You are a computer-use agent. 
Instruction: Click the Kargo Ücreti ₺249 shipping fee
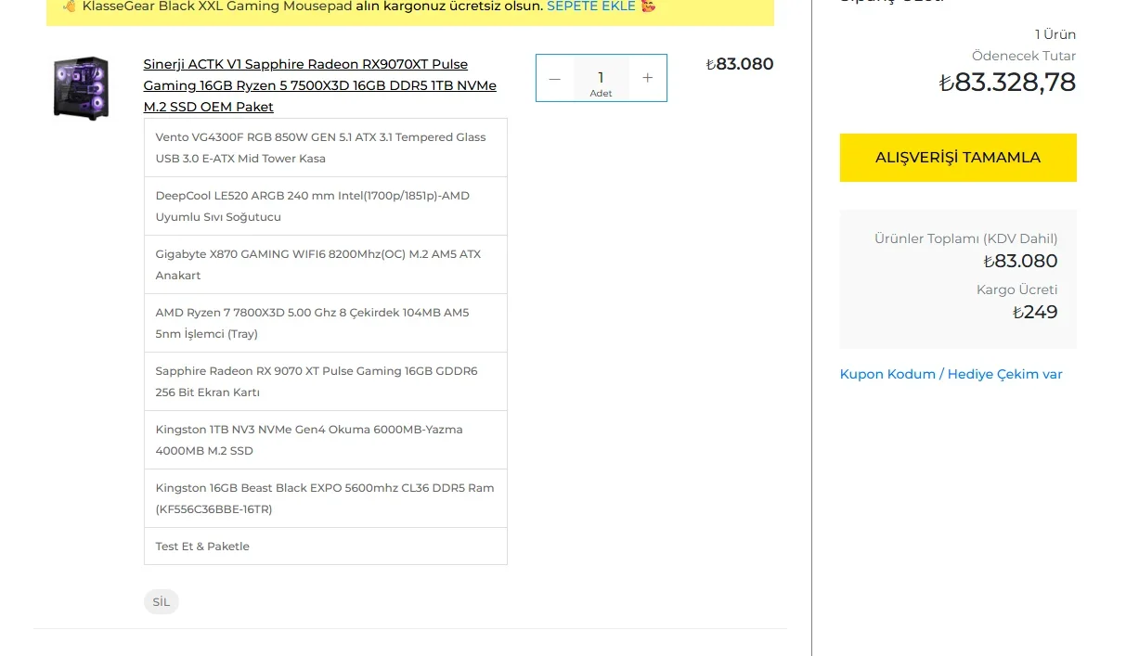[x=1035, y=312]
